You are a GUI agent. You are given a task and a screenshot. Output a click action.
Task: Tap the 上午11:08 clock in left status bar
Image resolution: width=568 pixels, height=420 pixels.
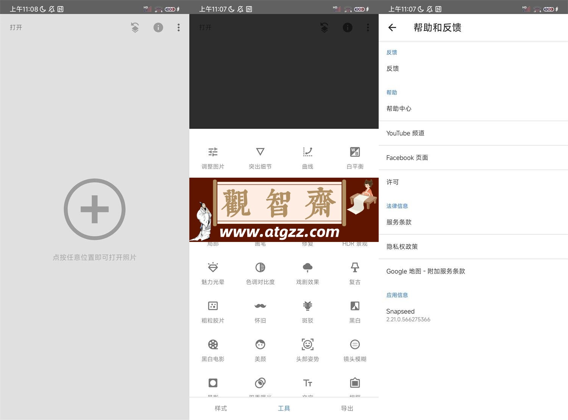24,9
